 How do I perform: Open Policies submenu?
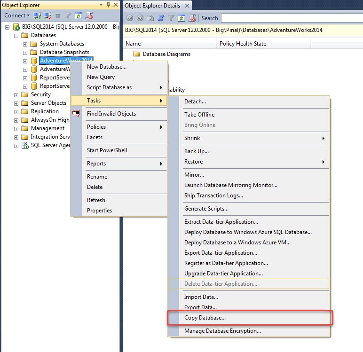point(119,127)
